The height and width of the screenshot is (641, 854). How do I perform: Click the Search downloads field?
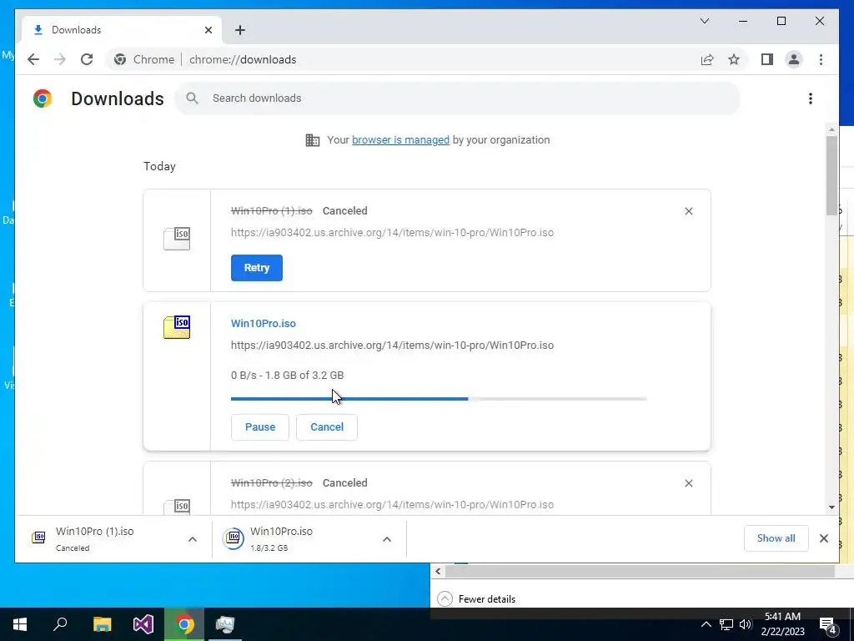point(458,98)
